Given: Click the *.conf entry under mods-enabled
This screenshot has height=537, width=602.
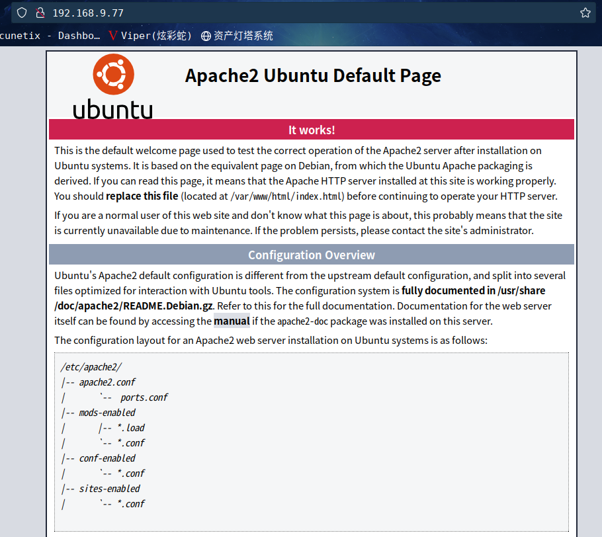Looking at the screenshot, I should tap(131, 443).
